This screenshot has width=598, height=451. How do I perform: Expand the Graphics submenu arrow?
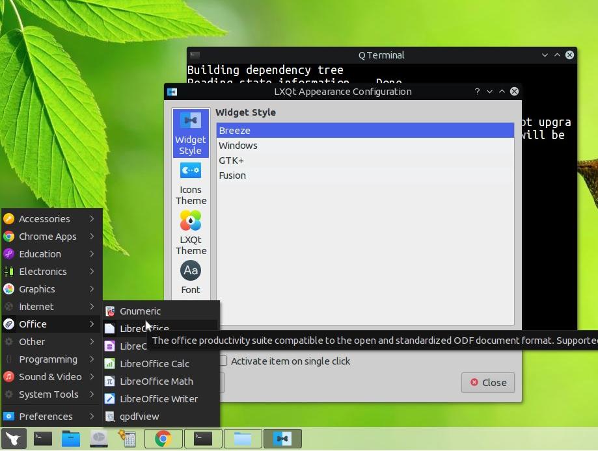pos(92,289)
